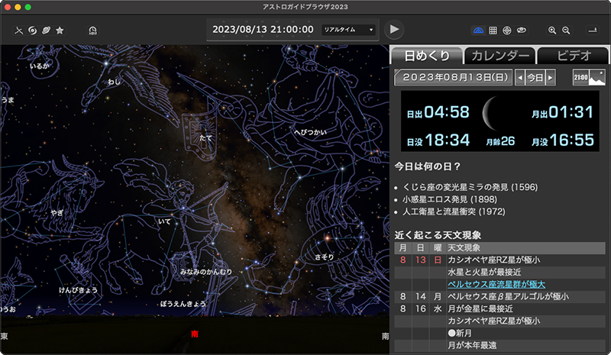Click the 今日 button

point(535,78)
